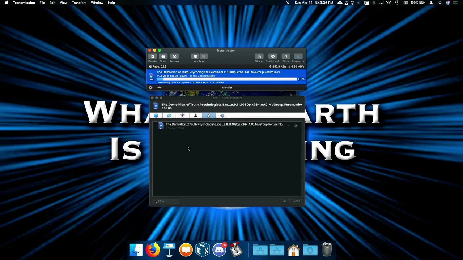The height and width of the screenshot is (260, 463).
Task: Click the 1 transfer count label
Action: tap(226, 87)
